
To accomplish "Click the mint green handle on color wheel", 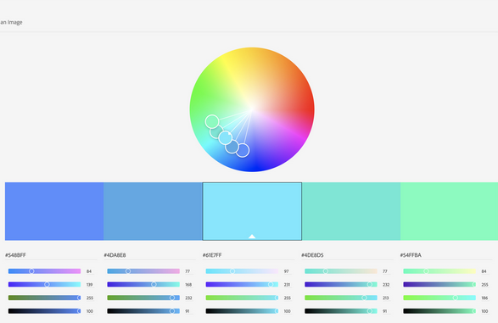I will pyautogui.click(x=212, y=121).
